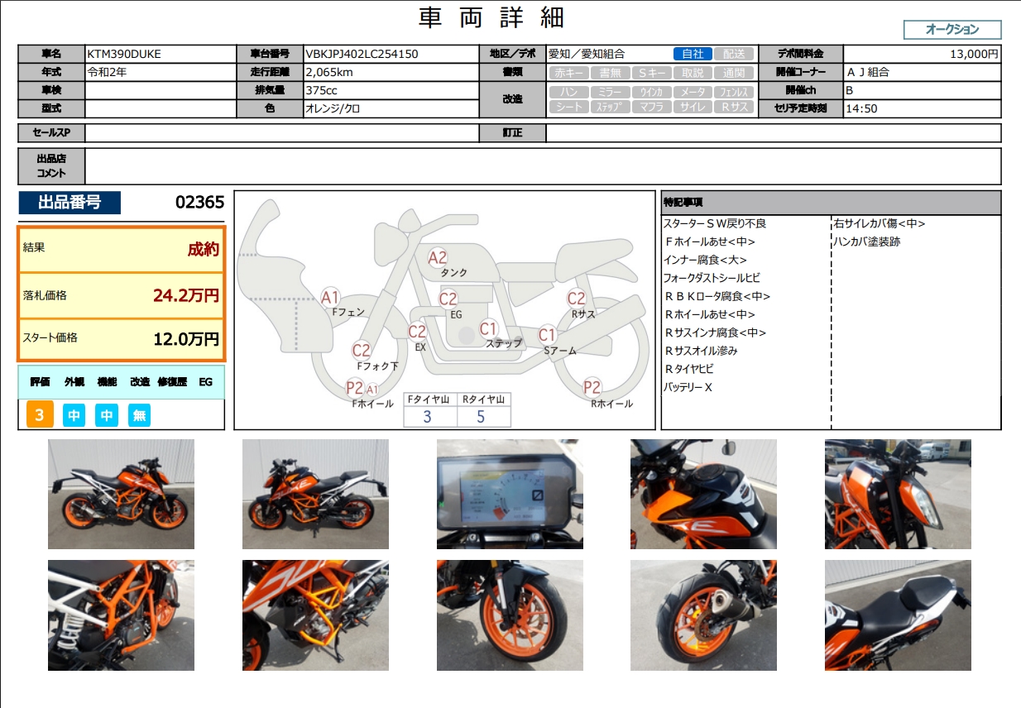Click the 無 modification rating badge
Viewport: 1021px width, 708px height.
[x=139, y=415]
